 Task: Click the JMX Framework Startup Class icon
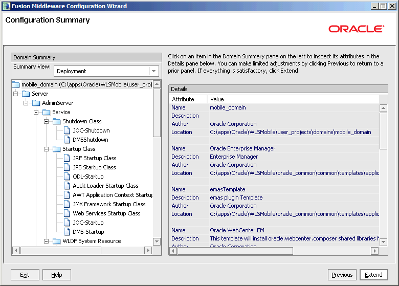67,204
